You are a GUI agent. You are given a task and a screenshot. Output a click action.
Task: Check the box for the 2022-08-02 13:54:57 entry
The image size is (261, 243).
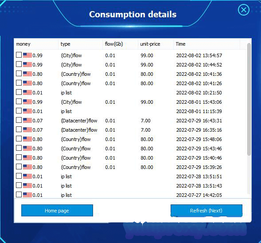click(x=19, y=55)
